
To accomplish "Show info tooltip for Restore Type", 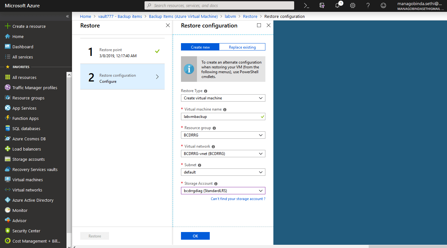I will (206, 91).
